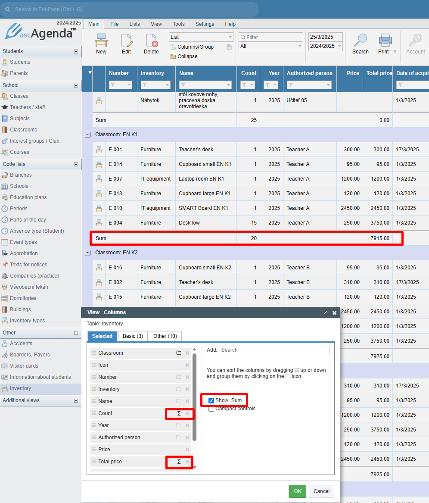The height and width of the screenshot is (503, 429).
Task: Click the Edit toolbar icon
Action: click(x=126, y=41)
